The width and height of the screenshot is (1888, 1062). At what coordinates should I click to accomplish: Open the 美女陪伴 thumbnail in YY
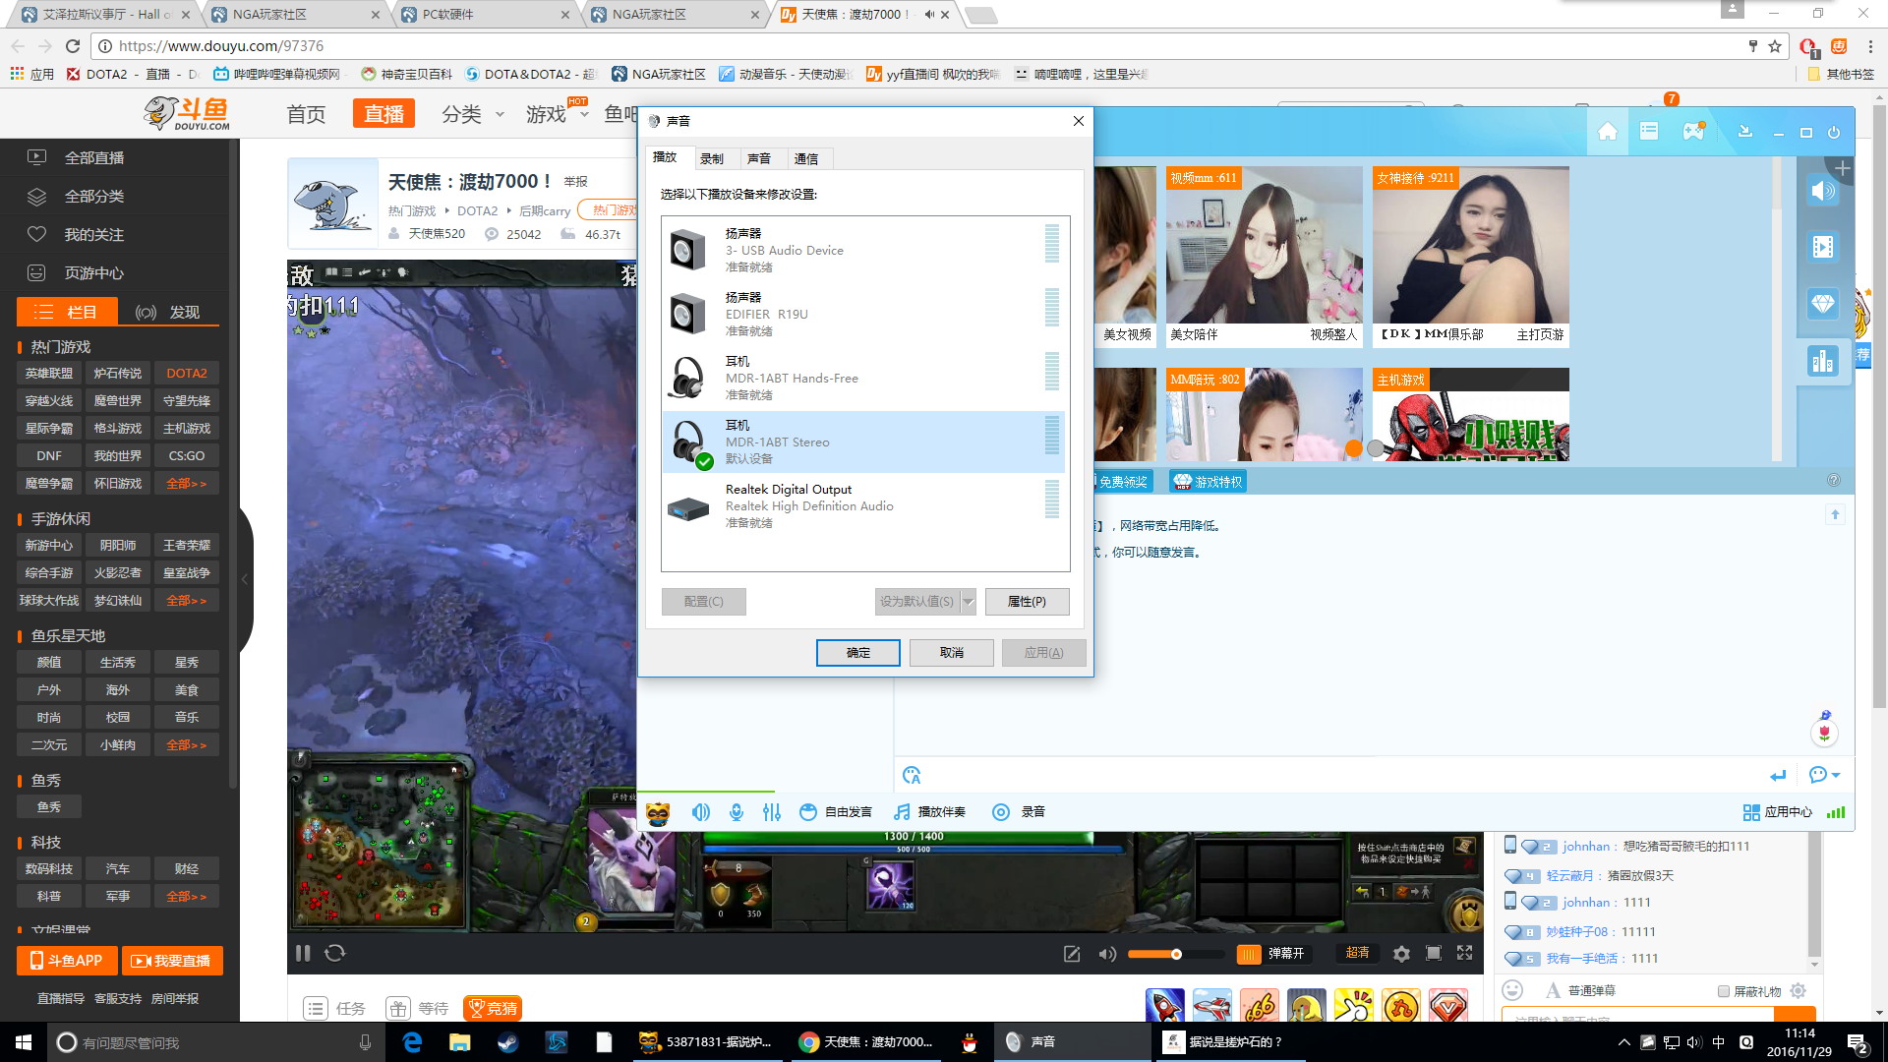click(x=1264, y=257)
